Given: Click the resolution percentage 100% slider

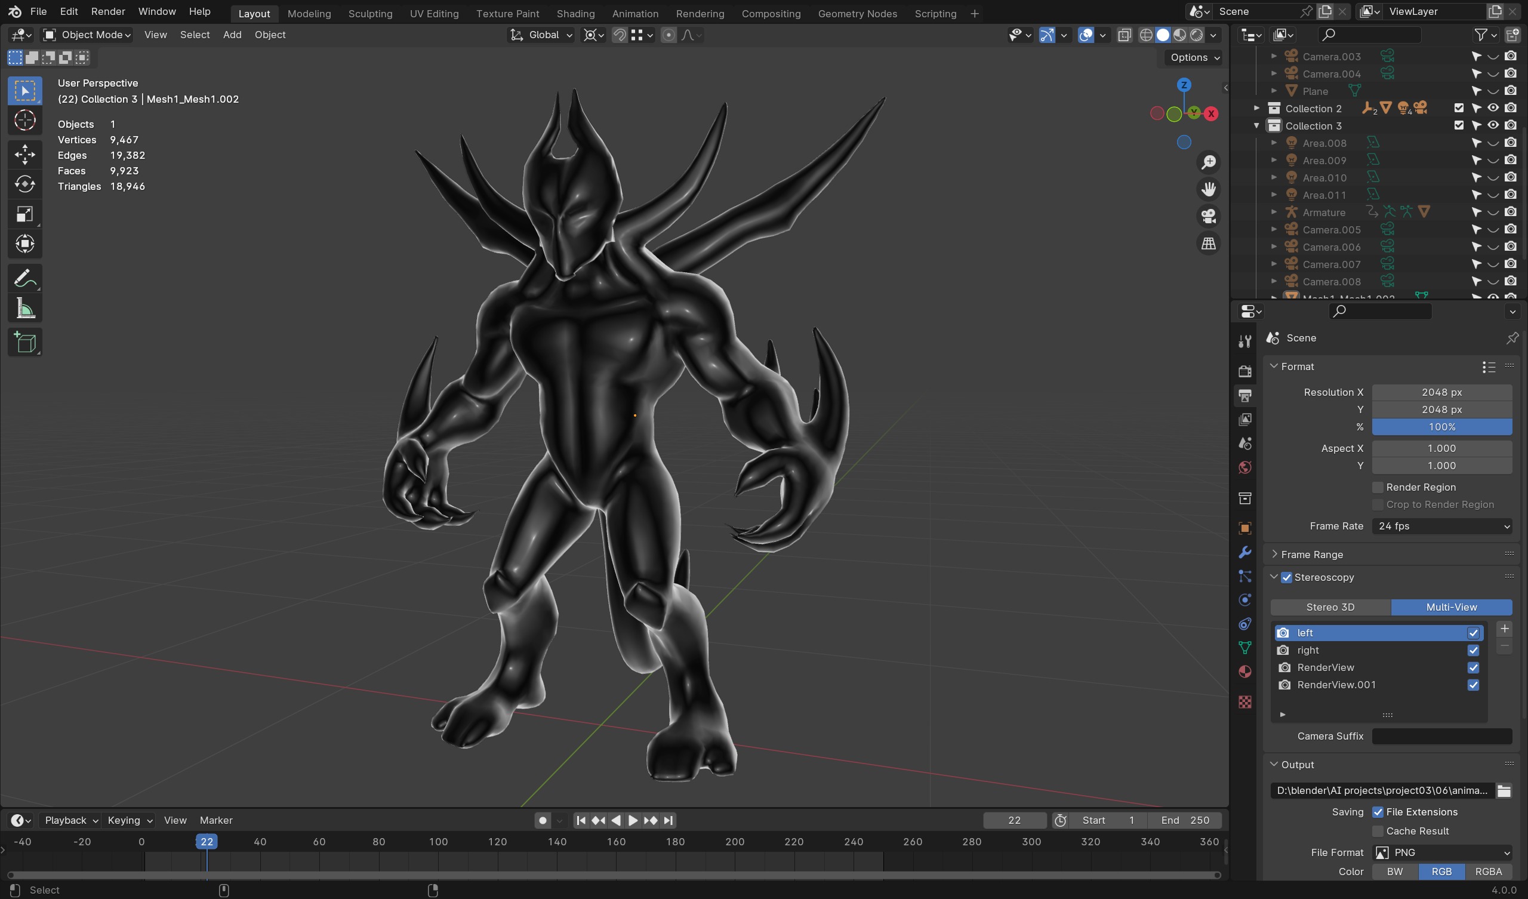Looking at the screenshot, I should [x=1442, y=427].
